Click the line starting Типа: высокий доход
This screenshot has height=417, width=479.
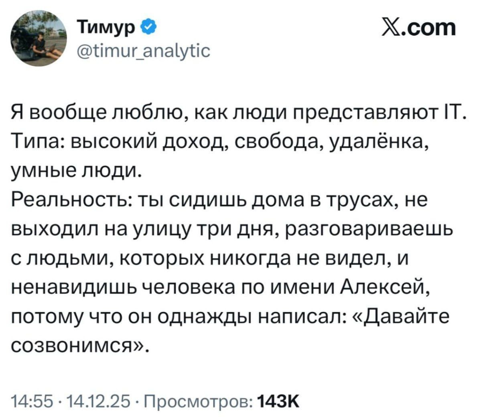[x=220, y=142]
